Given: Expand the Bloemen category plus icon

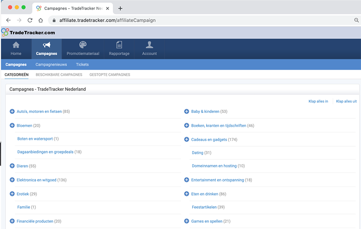Looking at the screenshot, I should click(12, 126).
